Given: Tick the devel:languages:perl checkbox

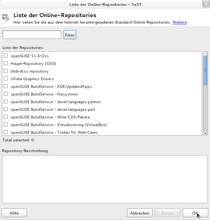Looking at the screenshot, I should coord(6,109).
